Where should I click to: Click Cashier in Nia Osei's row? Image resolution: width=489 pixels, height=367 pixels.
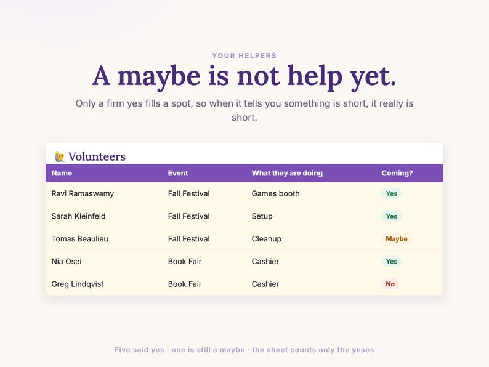coord(265,261)
